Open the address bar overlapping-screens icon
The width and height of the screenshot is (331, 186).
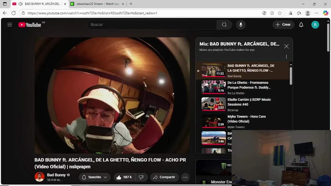264,13
